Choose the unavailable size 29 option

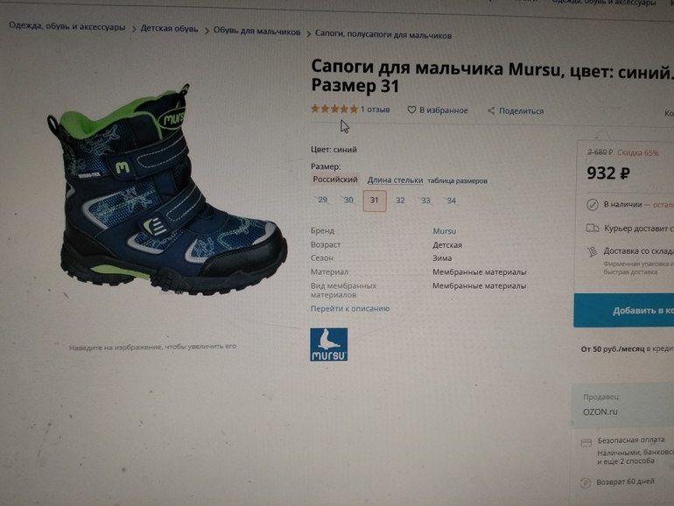[x=322, y=200]
